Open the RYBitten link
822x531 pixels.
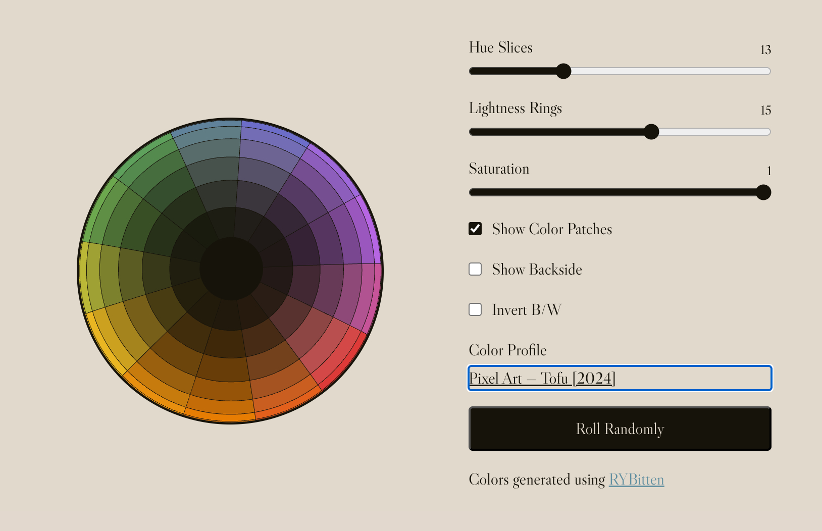(636, 480)
